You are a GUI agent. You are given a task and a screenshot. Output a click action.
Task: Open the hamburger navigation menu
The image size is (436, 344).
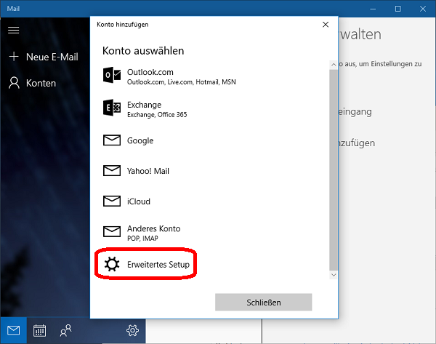click(14, 31)
